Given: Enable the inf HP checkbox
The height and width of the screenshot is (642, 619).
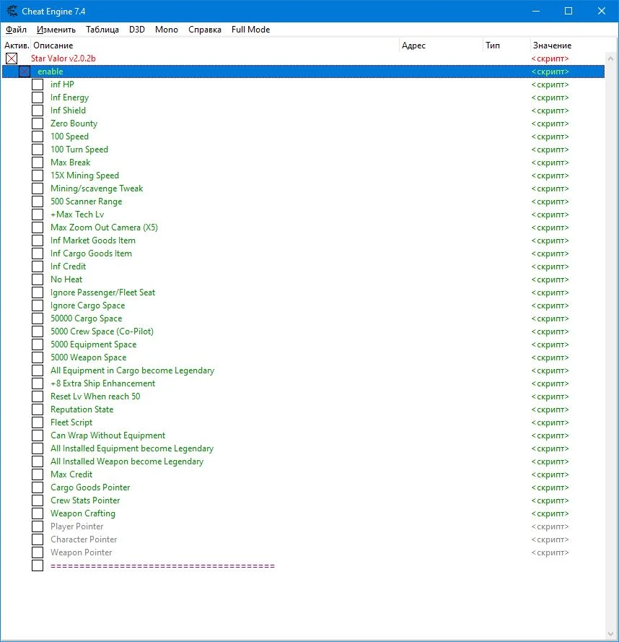Looking at the screenshot, I should [x=38, y=84].
